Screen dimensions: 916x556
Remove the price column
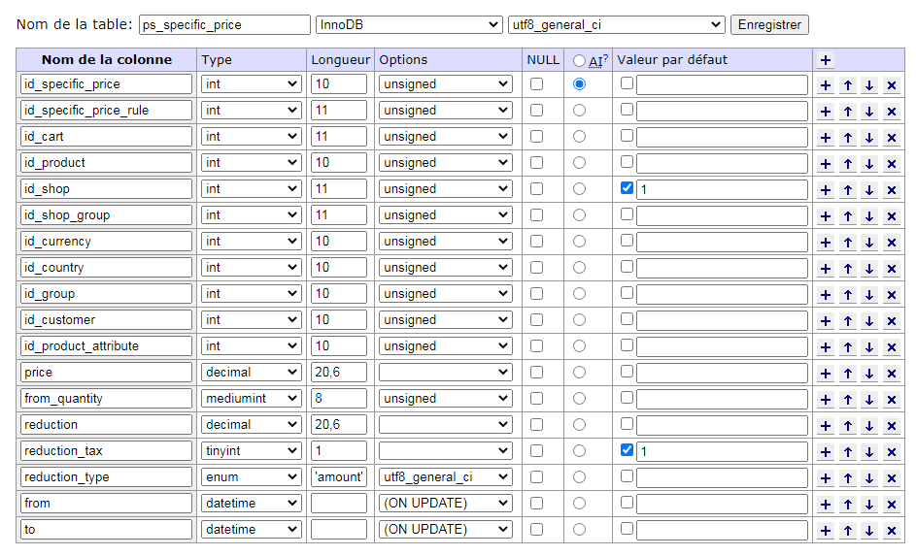[892, 374]
